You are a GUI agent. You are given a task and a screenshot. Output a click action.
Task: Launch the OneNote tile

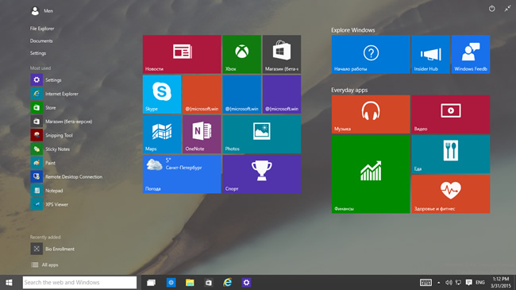[x=202, y=134]
